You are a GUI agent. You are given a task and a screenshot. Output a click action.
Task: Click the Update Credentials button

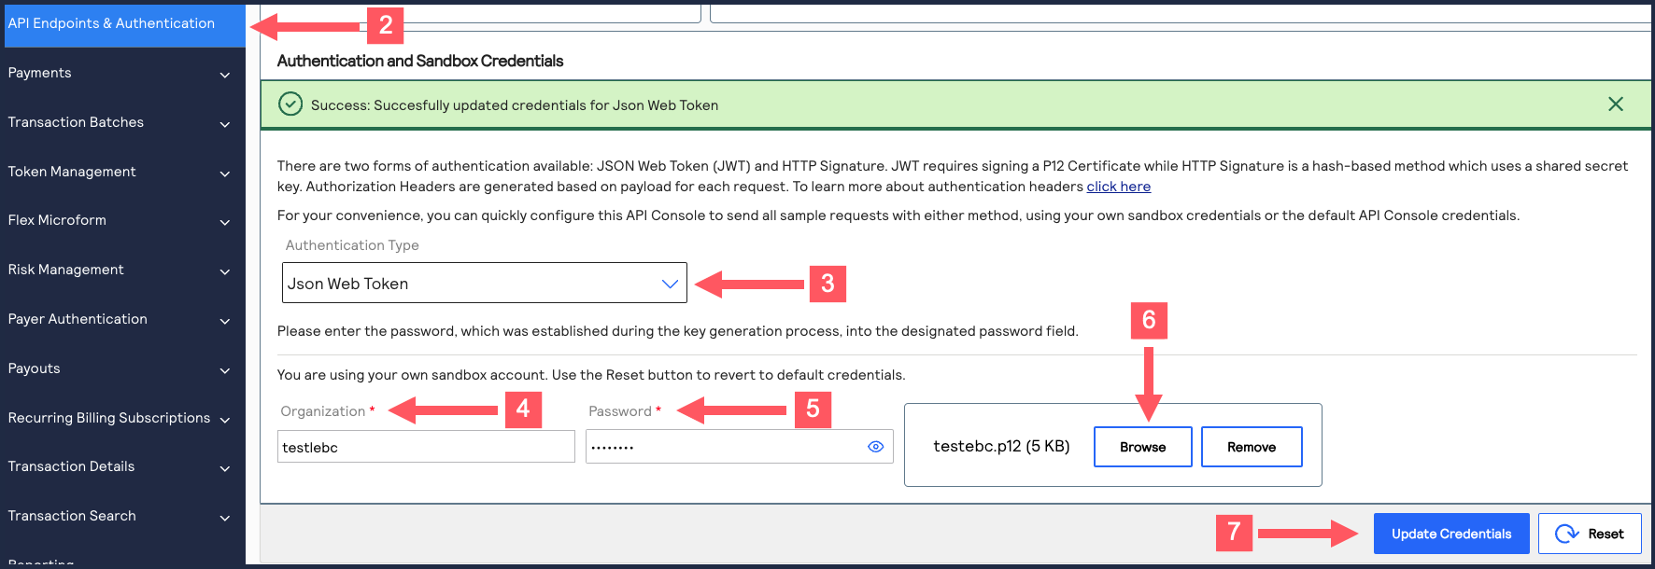pyautogui.click(x=1450, y=534)
